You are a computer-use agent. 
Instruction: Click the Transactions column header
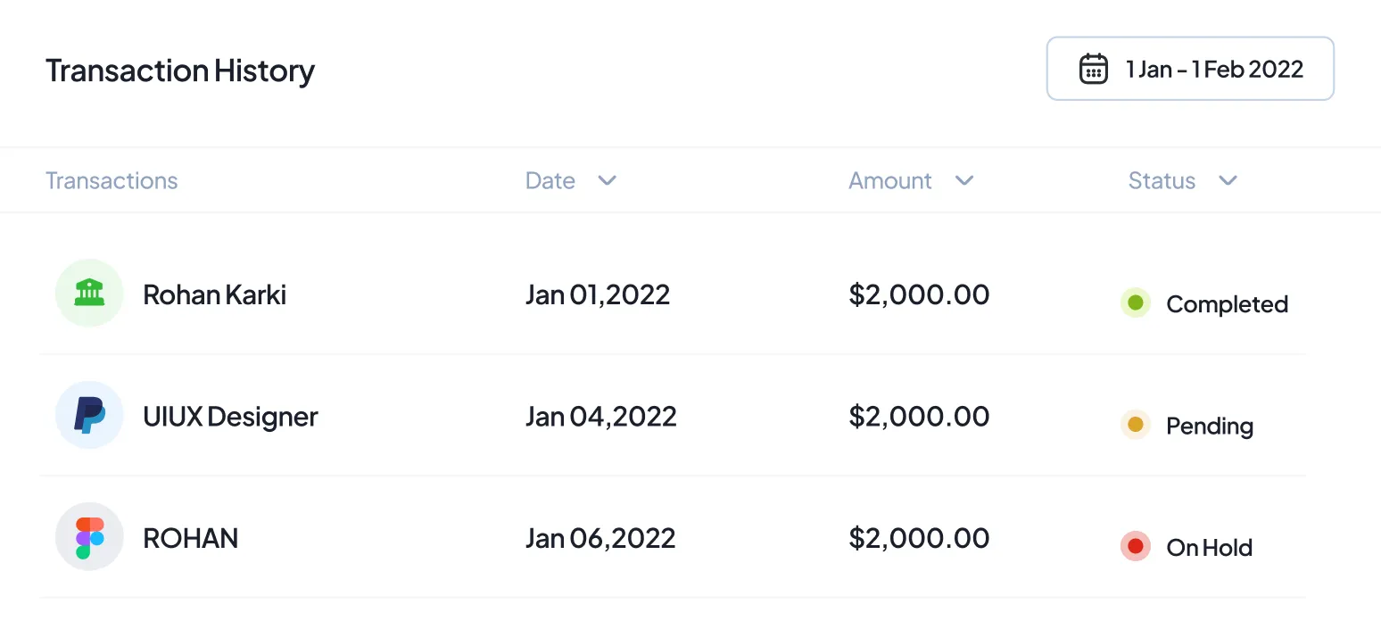[112, 180]
